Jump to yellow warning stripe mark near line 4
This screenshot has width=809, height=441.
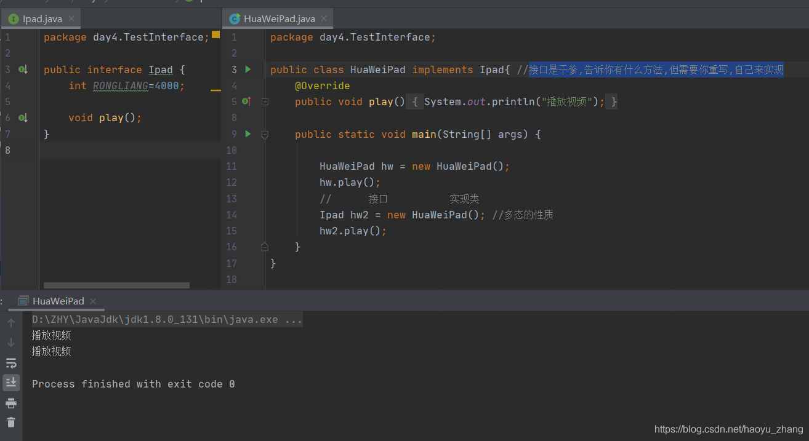click(x=215, y=90)
